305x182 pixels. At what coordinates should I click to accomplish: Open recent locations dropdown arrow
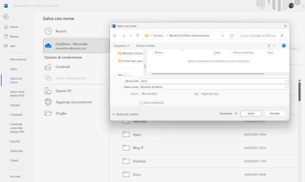pyautogui.click(x=130, y=36)
